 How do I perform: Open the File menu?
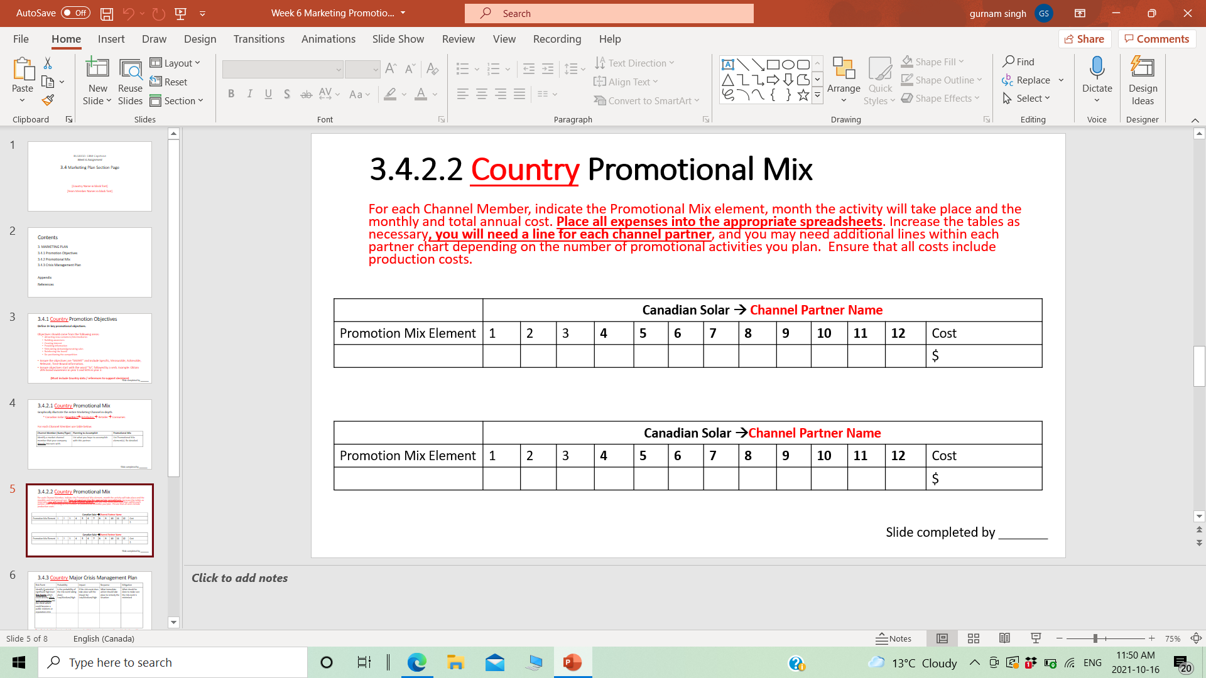(x=21, y=39)
